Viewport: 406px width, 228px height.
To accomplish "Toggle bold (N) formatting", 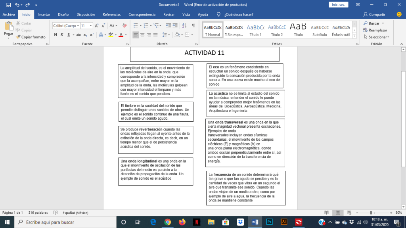I will click(x=56, y=35).
